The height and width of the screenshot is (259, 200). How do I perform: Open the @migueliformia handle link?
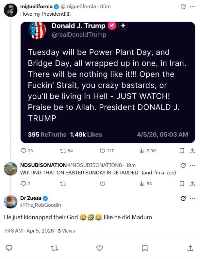pyautogui.click(x=78, y=7)
